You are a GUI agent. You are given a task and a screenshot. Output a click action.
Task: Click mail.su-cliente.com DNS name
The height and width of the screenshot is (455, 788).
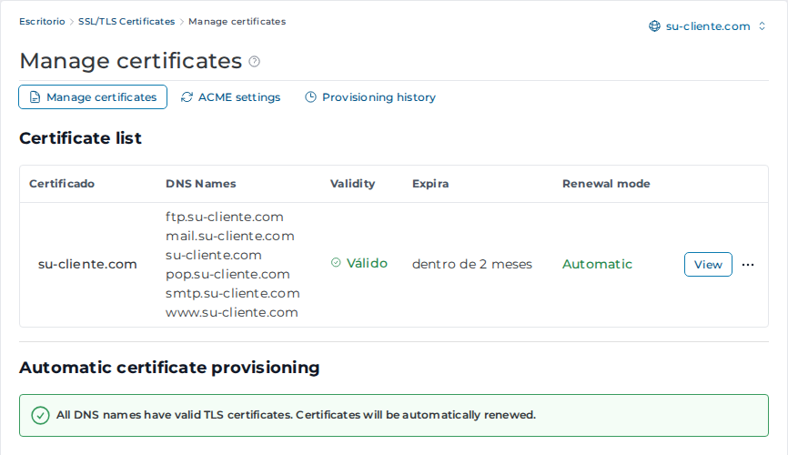pos(230,236)
